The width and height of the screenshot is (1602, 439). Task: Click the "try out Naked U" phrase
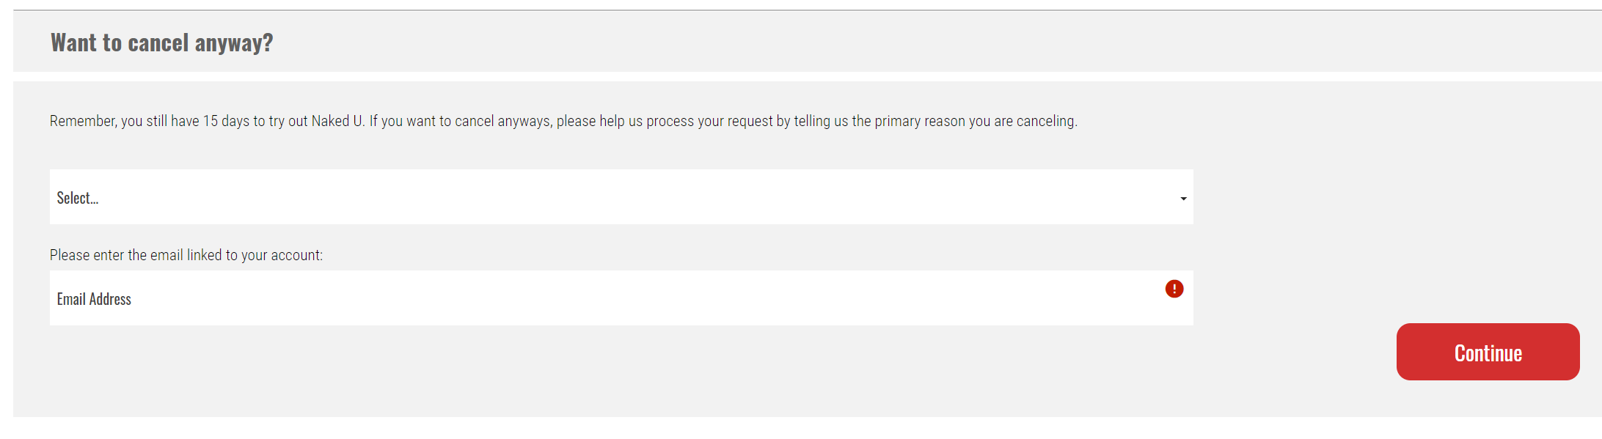point(315,121)
